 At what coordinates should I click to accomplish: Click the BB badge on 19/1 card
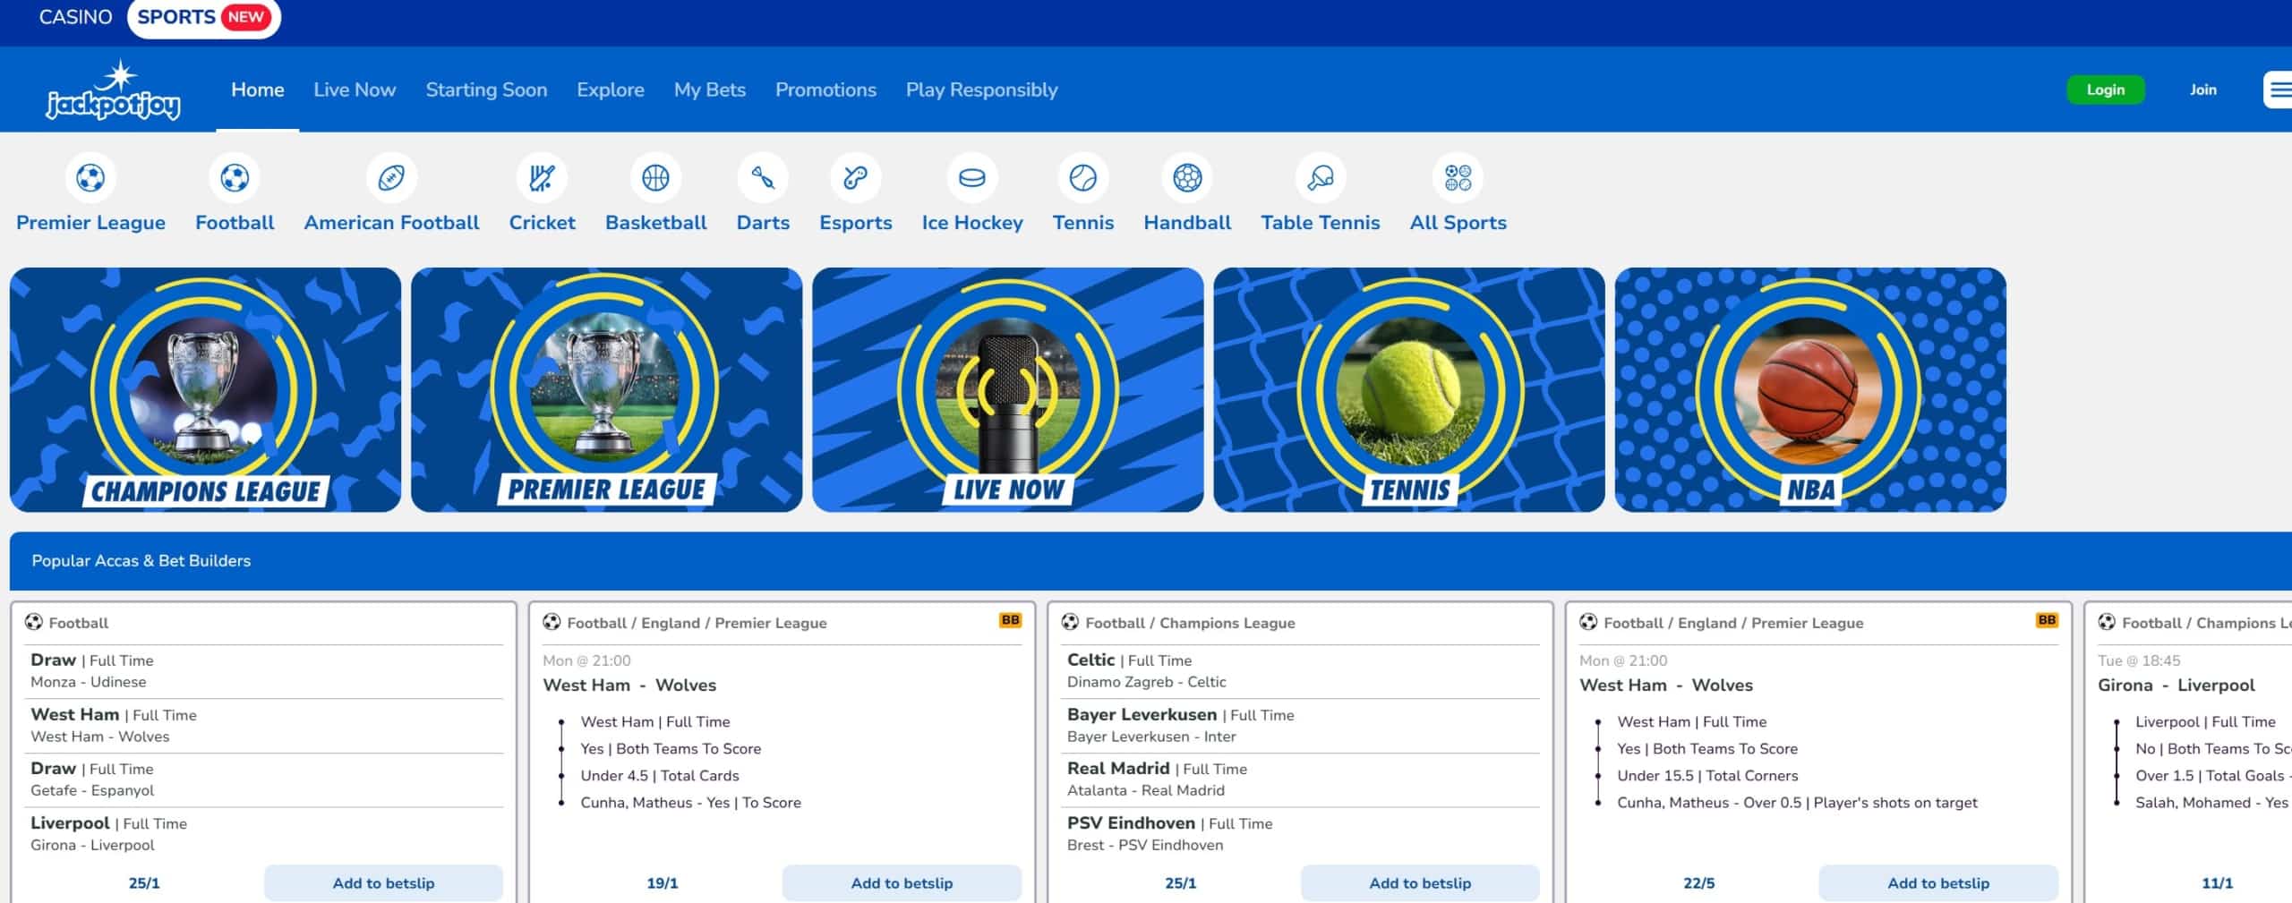[x=1010, y=620]
